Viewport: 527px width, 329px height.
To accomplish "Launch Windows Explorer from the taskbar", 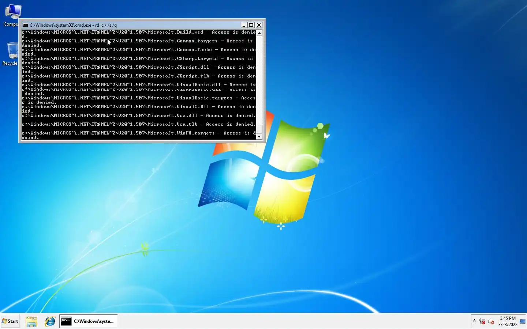I will pos(31,321).
